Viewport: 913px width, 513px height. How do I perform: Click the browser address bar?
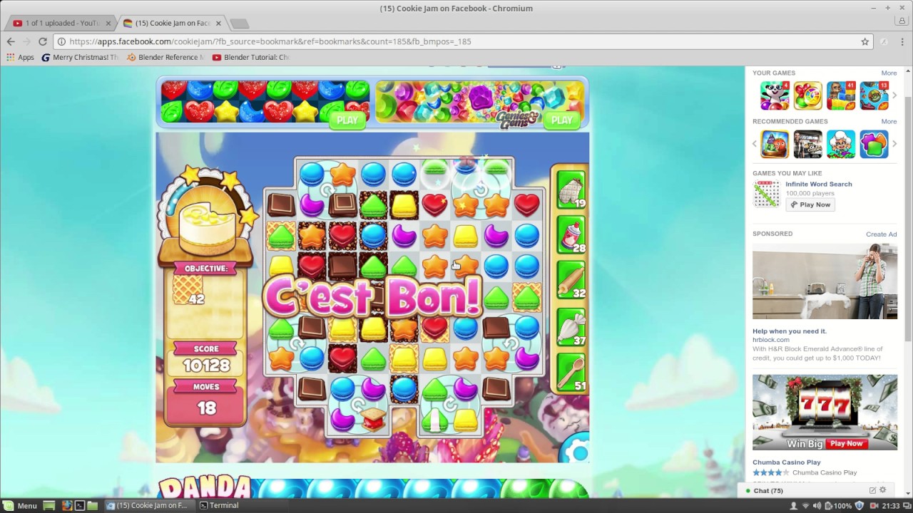point(456,41)
